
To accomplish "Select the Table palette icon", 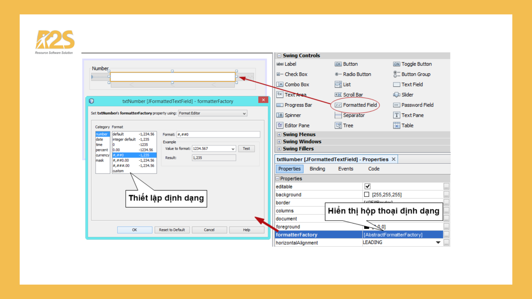I will (397, 125).
